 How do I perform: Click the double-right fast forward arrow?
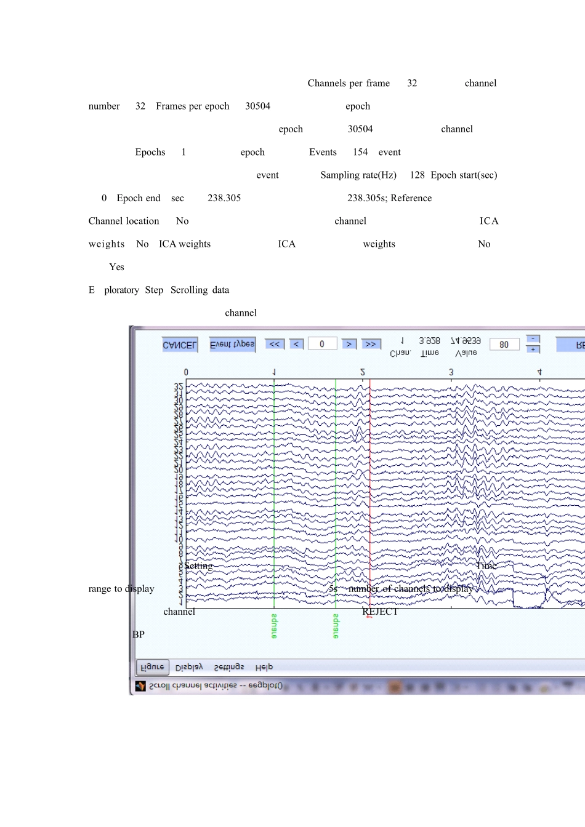pos(371,344)
